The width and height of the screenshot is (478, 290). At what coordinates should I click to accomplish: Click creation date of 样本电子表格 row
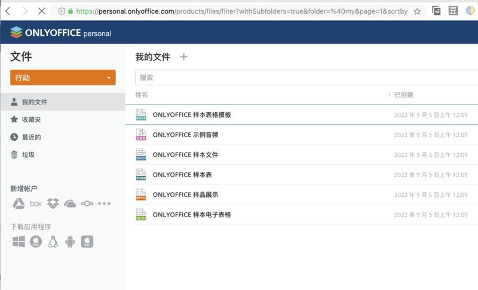[x=431, y=215]
